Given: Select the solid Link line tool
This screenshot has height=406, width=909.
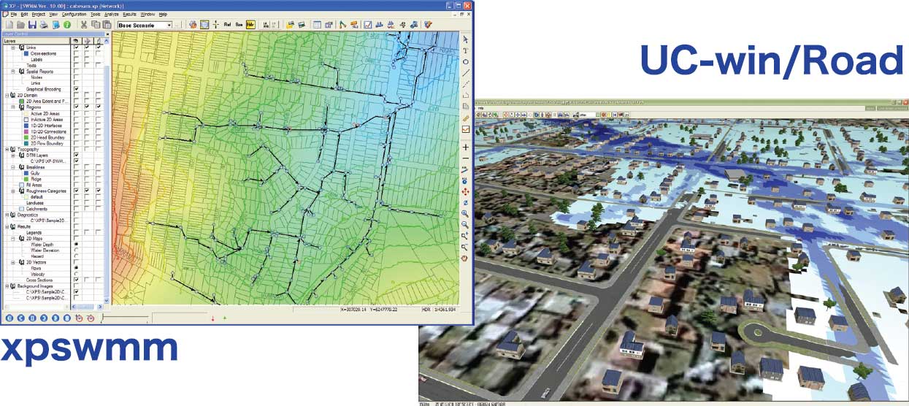Looking at the screenshot, I should [x=466, y=73].
